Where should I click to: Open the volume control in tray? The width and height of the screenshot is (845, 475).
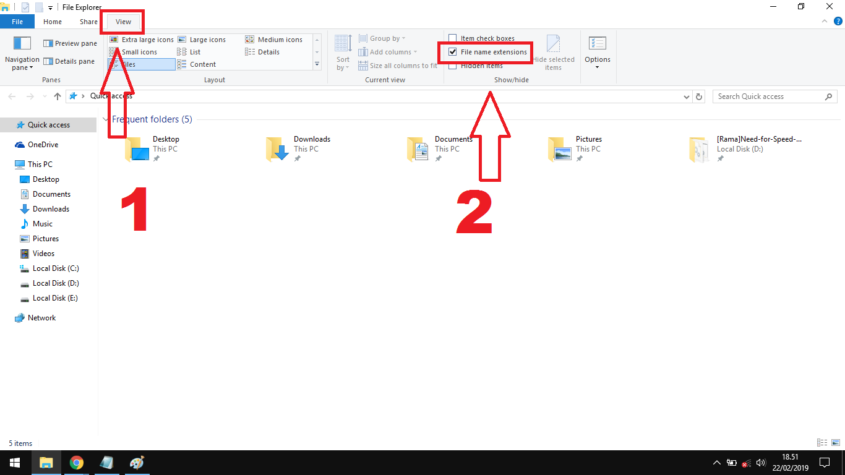click(761, 463)
